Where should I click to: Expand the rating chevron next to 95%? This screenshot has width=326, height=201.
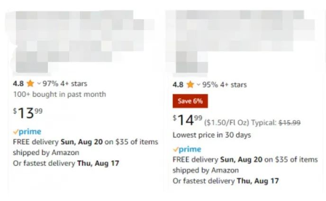click(x=199, y=85)
